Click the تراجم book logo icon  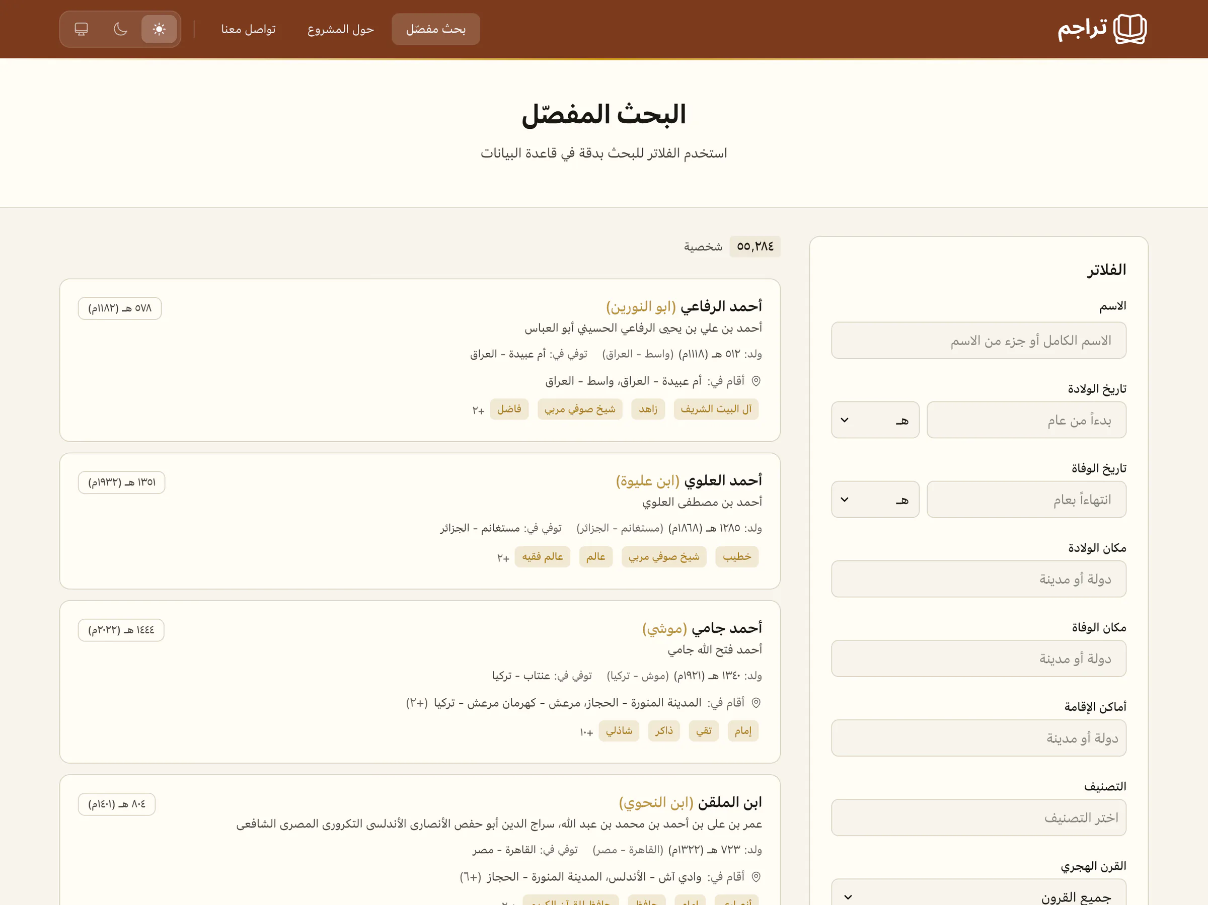[x=1130, y=29]
